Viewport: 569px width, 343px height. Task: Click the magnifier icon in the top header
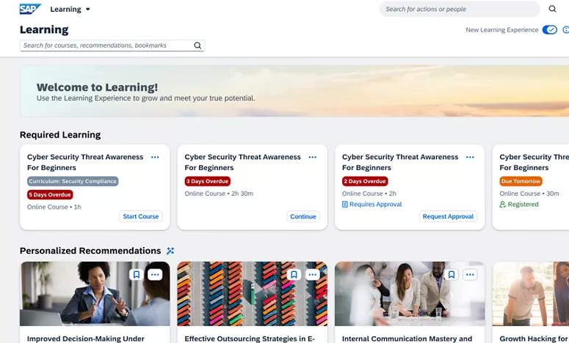pyautogui.click(x=552, y=9)
